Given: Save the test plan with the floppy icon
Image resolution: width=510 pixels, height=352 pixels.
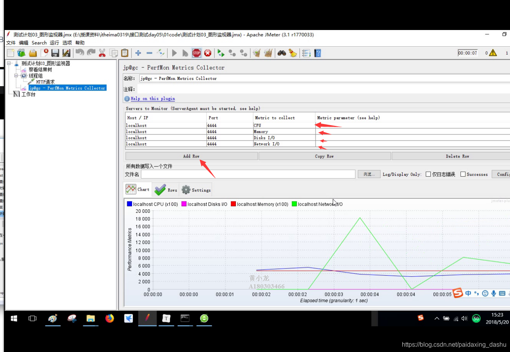Looking at the screenshot, I should coord(55,53).
